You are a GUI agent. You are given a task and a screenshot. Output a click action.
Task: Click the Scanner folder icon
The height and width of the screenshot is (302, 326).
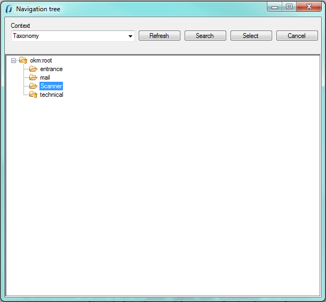pos(33,86)
